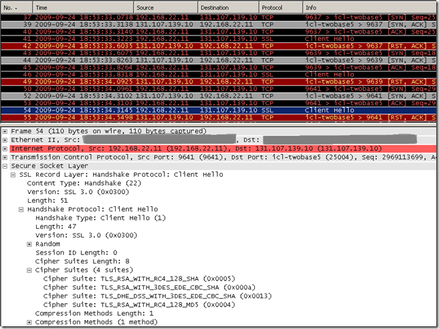
Task: Select Handshake Type: Client Hello (1) field
Action: (x=100, y=218)
